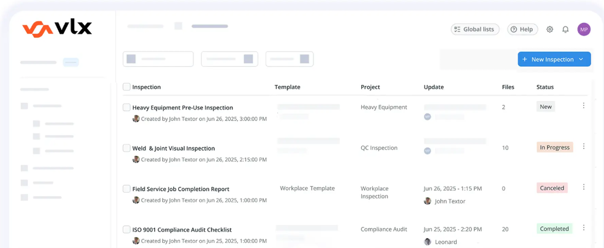
Task: Open more options for Field Service row
Action: tap(583, 187)
